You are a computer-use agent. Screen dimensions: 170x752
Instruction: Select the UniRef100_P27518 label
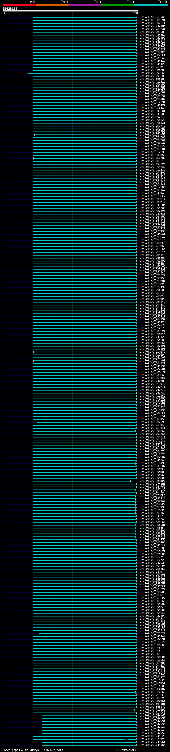[x=152, y=557]
